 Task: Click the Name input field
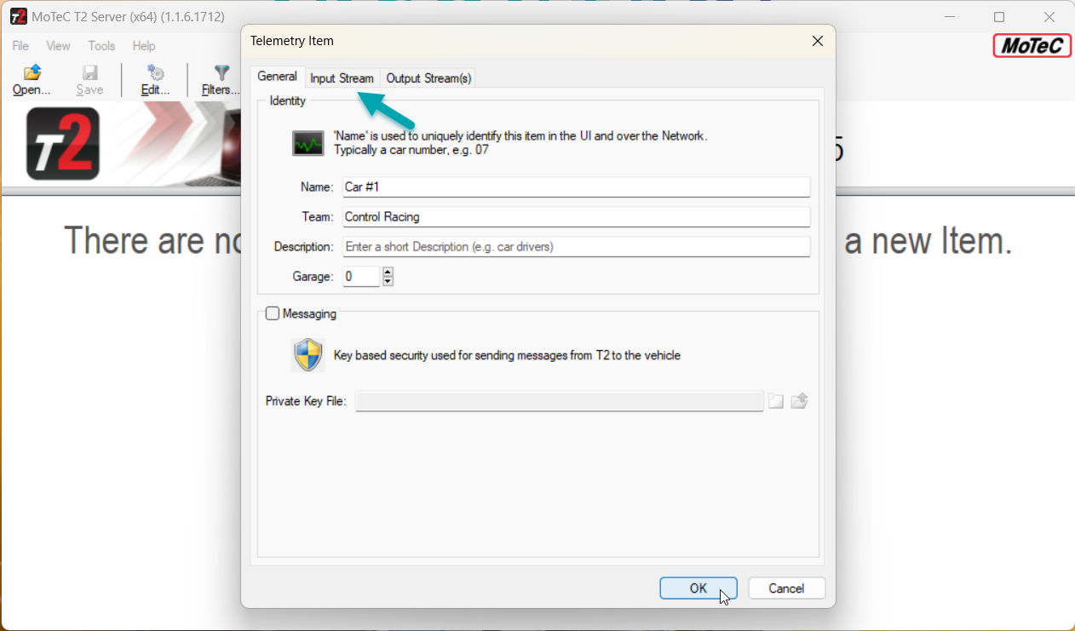tap(576, 186)
